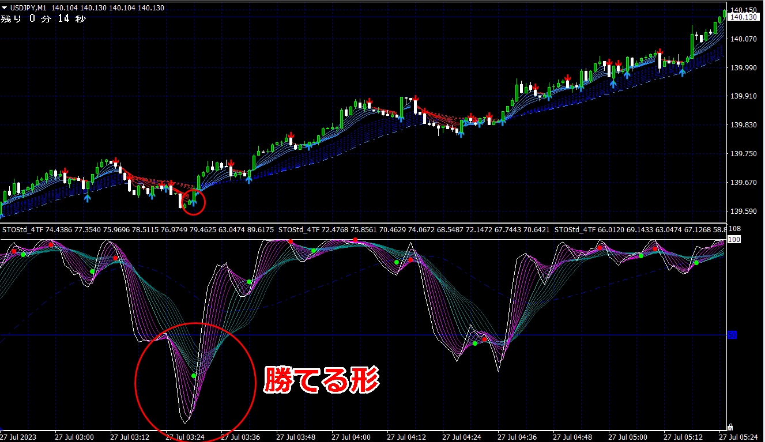Screen dimensions: 765x442
Task: Click the 139.590 price axis label
Action: (x=743, y=211)
